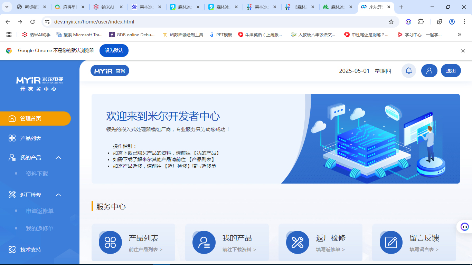
Task: Open the Chrome extensions puzzle icon
Action: click(x=421, y=22)
